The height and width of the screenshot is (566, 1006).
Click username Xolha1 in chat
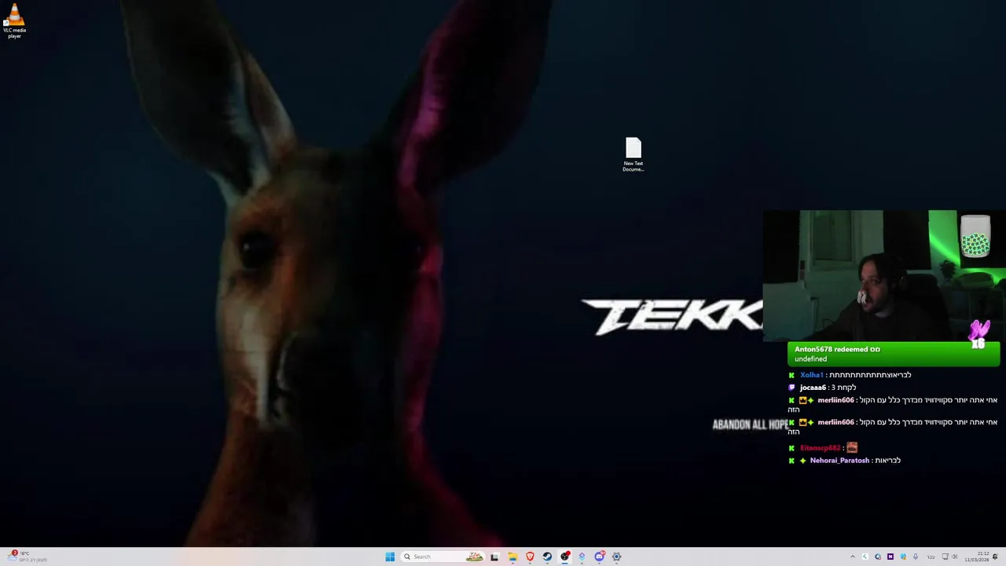coord(811,375)
